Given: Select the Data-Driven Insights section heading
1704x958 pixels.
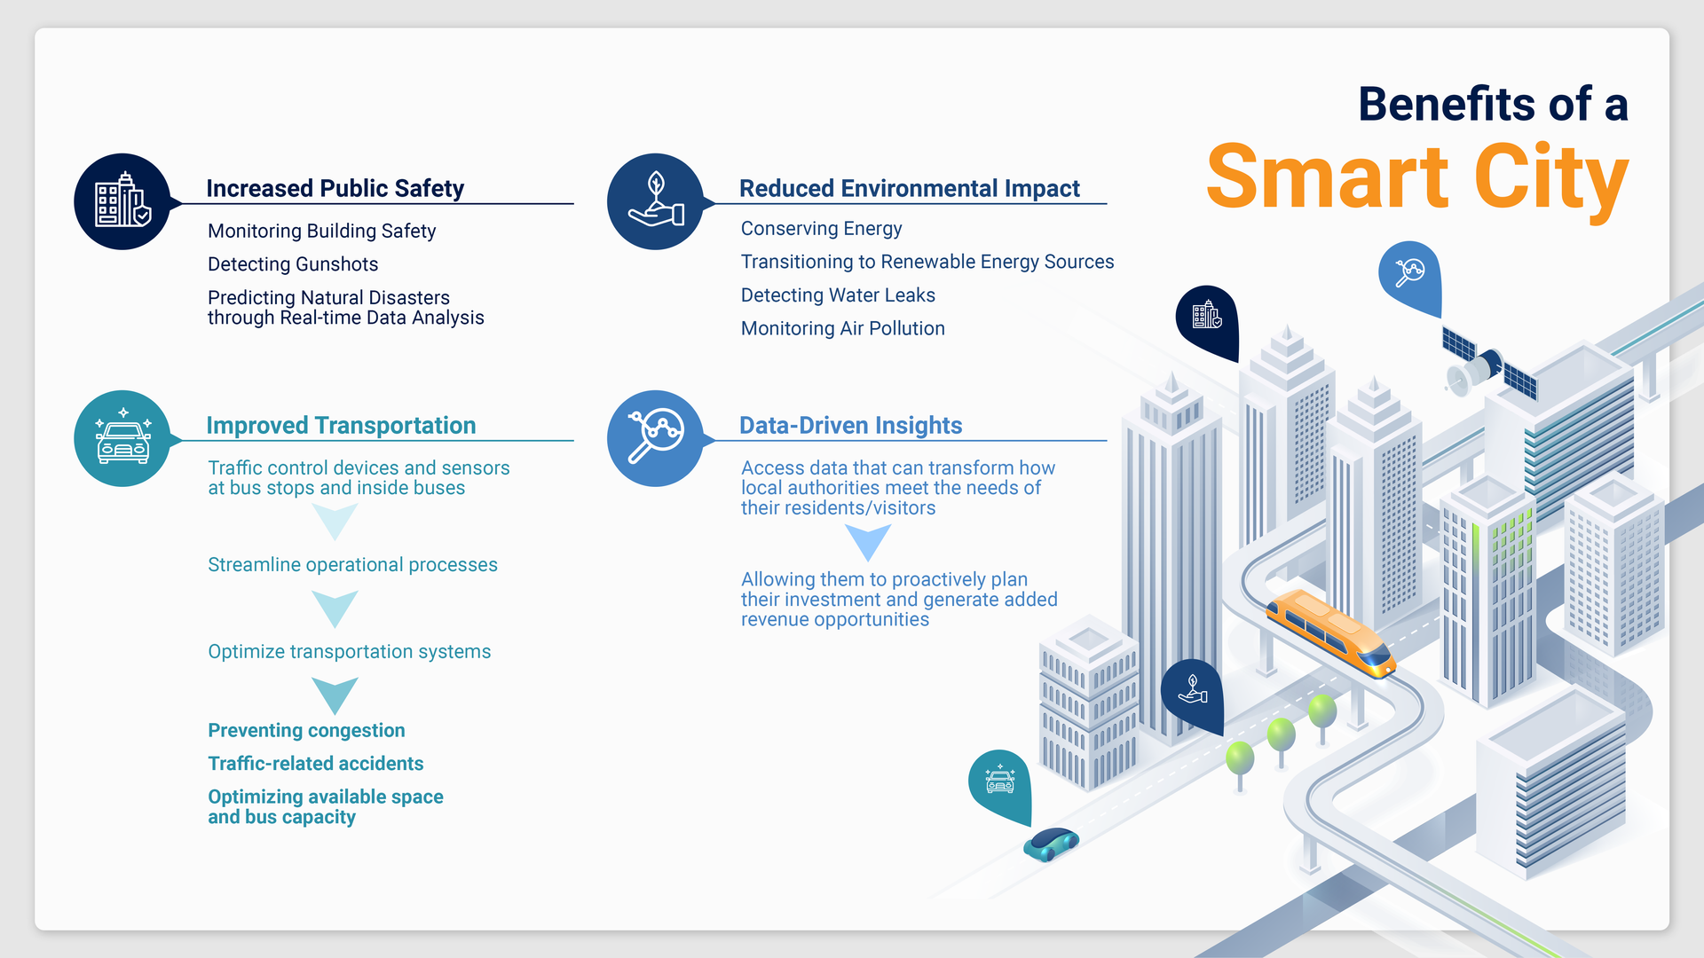Looking at the screenshot, I should (851, 425).
